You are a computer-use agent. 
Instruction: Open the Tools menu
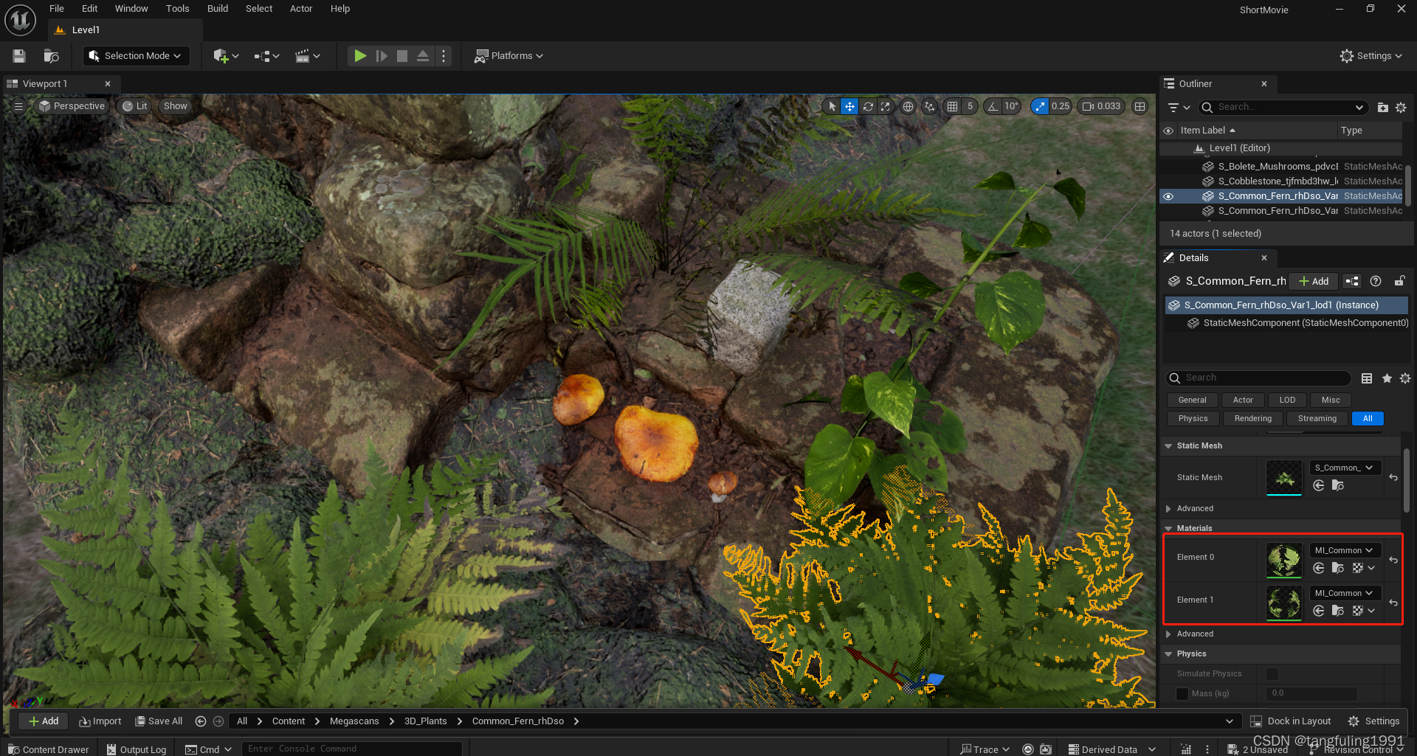178,9
